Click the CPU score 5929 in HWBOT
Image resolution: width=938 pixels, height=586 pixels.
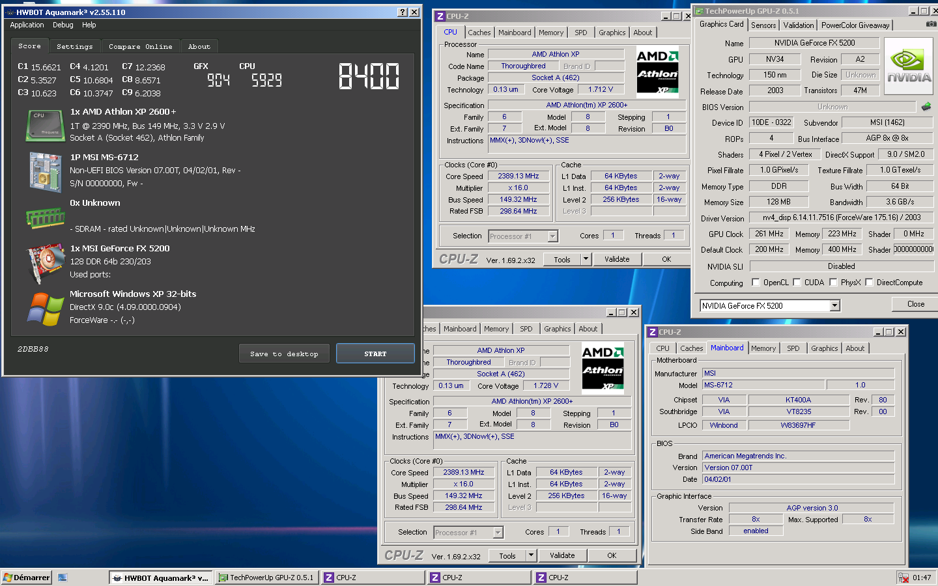pyautogui.click(x=266, y=80)
